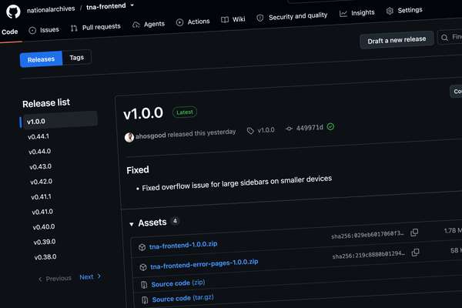462x308 pixels.
Task: Open the Wiki tab
Action: [x=233, y=19]
